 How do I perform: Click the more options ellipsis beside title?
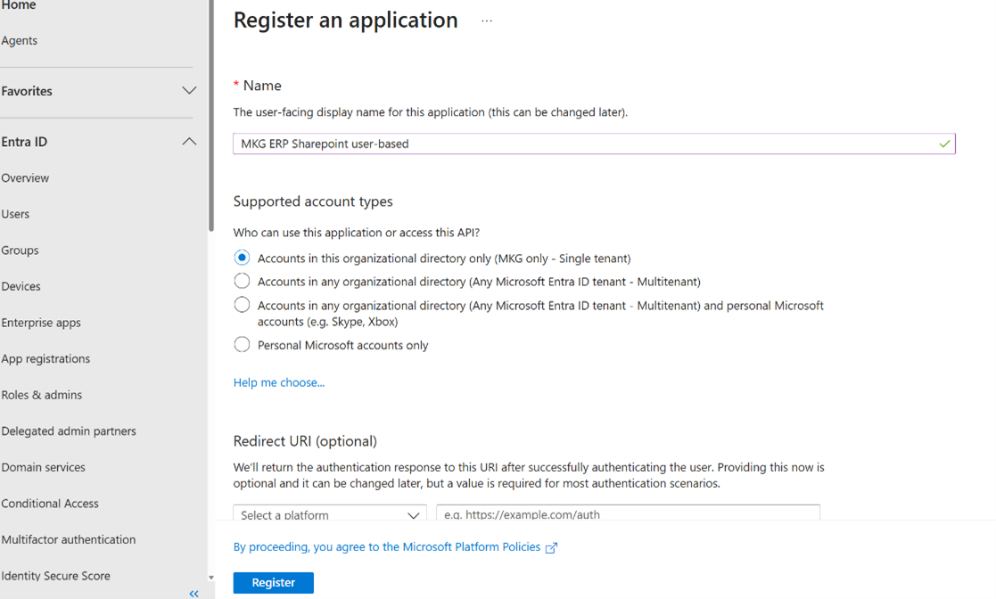click(x=487, y=21)
